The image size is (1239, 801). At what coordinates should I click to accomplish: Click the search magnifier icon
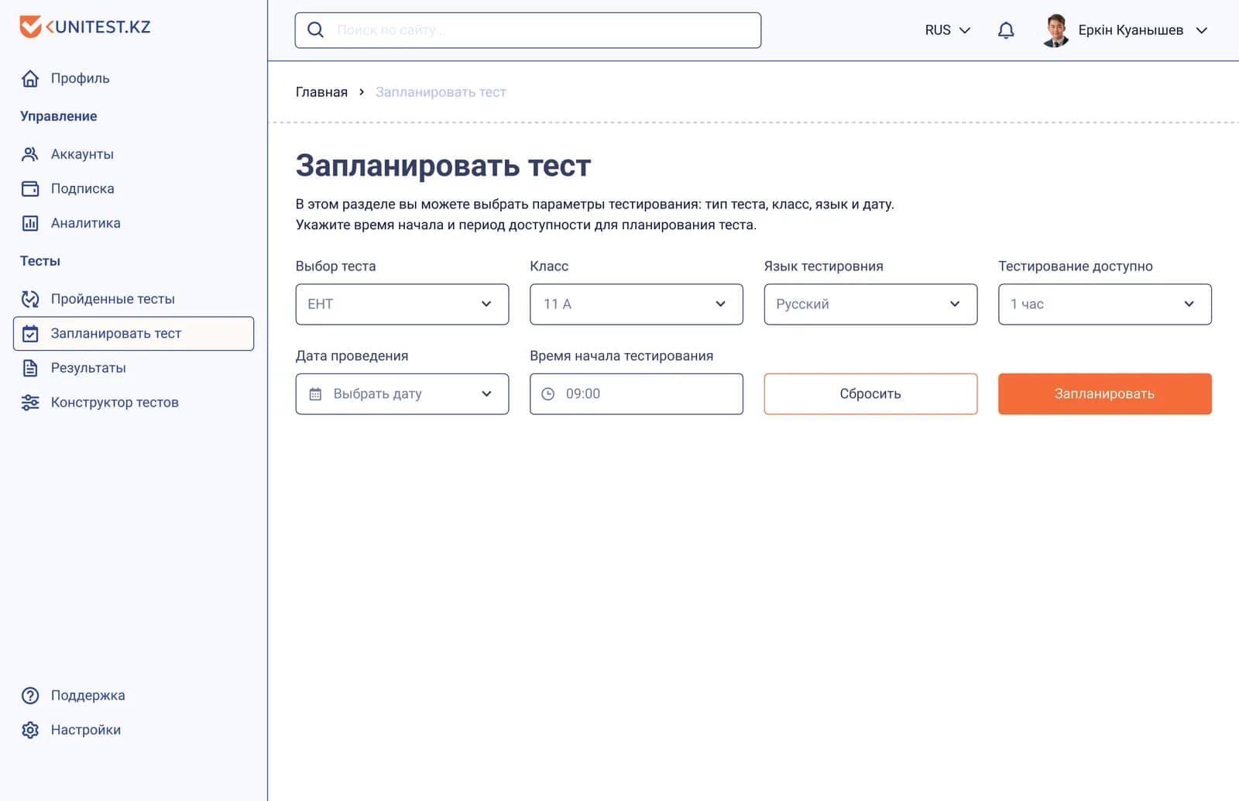(315, 30)
